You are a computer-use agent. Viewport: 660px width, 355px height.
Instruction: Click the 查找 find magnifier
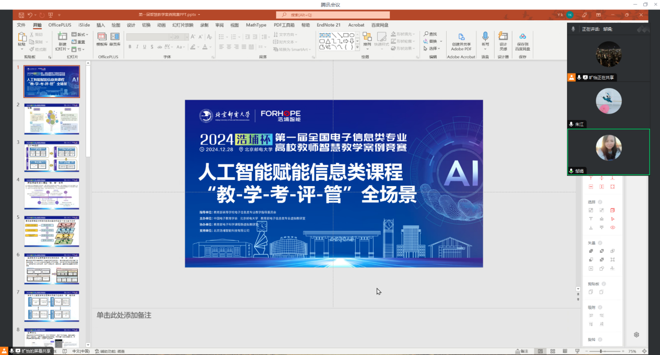coord(426,34)
